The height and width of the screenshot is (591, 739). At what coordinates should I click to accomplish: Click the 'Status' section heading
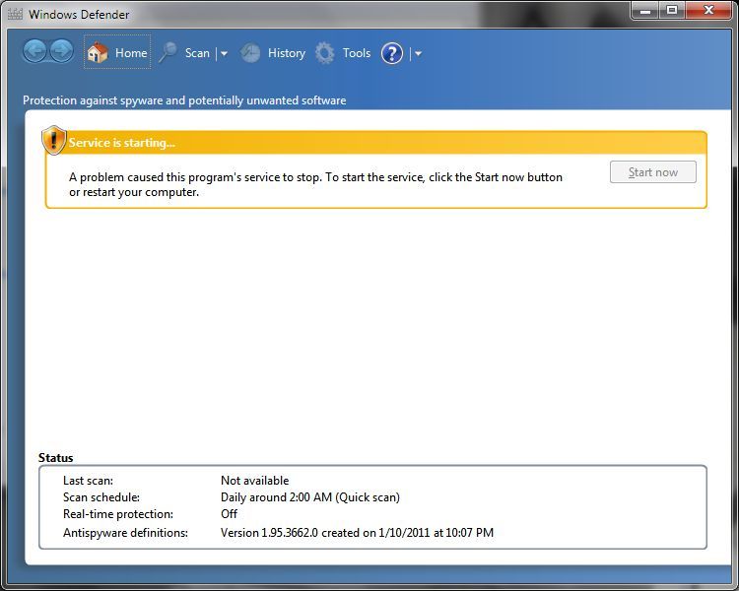[x=55, y=458]
